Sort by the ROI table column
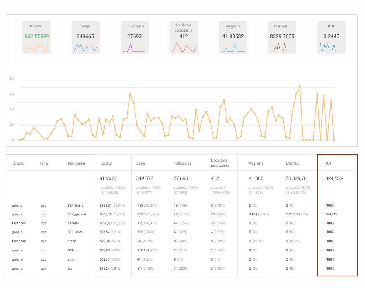The width and height of the screenshot is (365, 288). pos(328,163)
